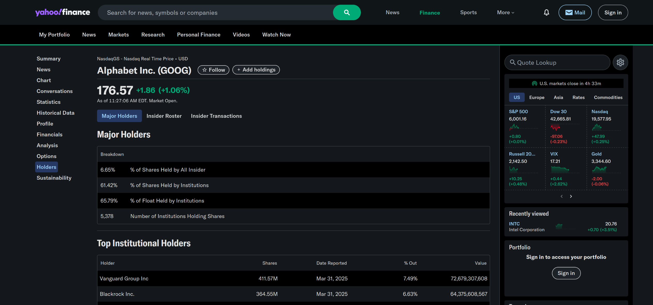Click into the main search field
Viewport: 653px width, 305px height.
point(215,12)
